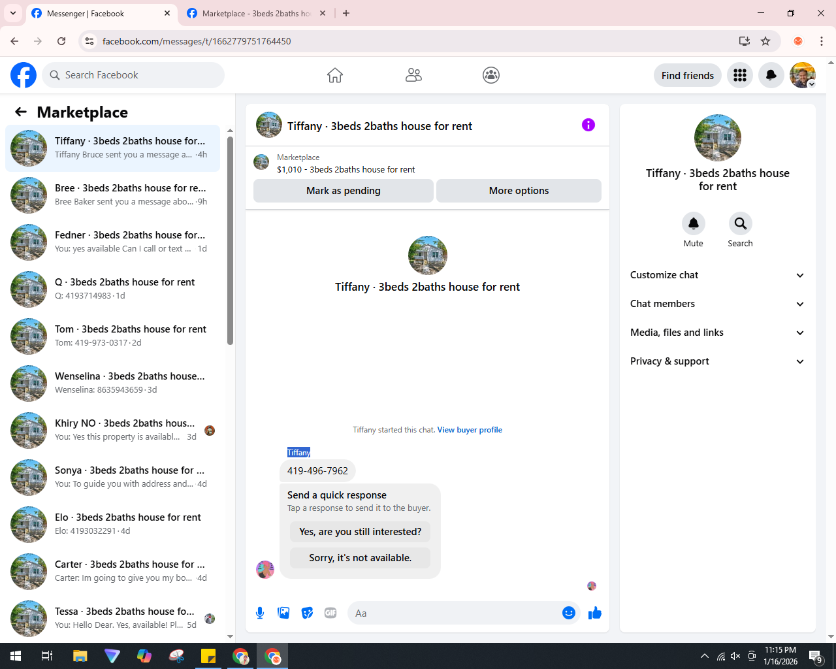
Task: Open the account profile picture menu
Action: coord(803,75)
